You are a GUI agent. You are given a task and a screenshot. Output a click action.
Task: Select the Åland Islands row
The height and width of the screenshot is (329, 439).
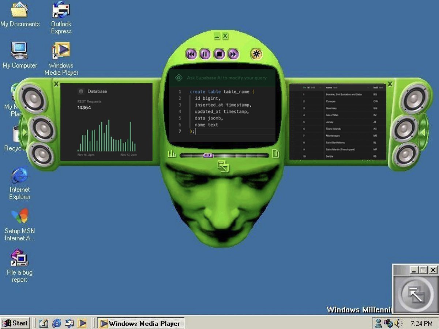click(x=338, y=129)
